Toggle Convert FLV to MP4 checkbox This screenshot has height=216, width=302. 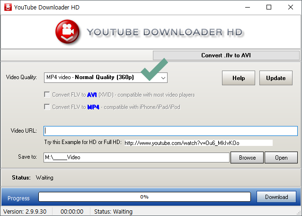(x=47, y=107)
